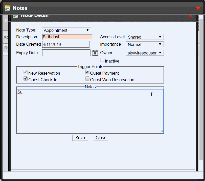This screenshot has width=205, height=181.
Task: Click the Close button below notes
Action: [101, 138]
